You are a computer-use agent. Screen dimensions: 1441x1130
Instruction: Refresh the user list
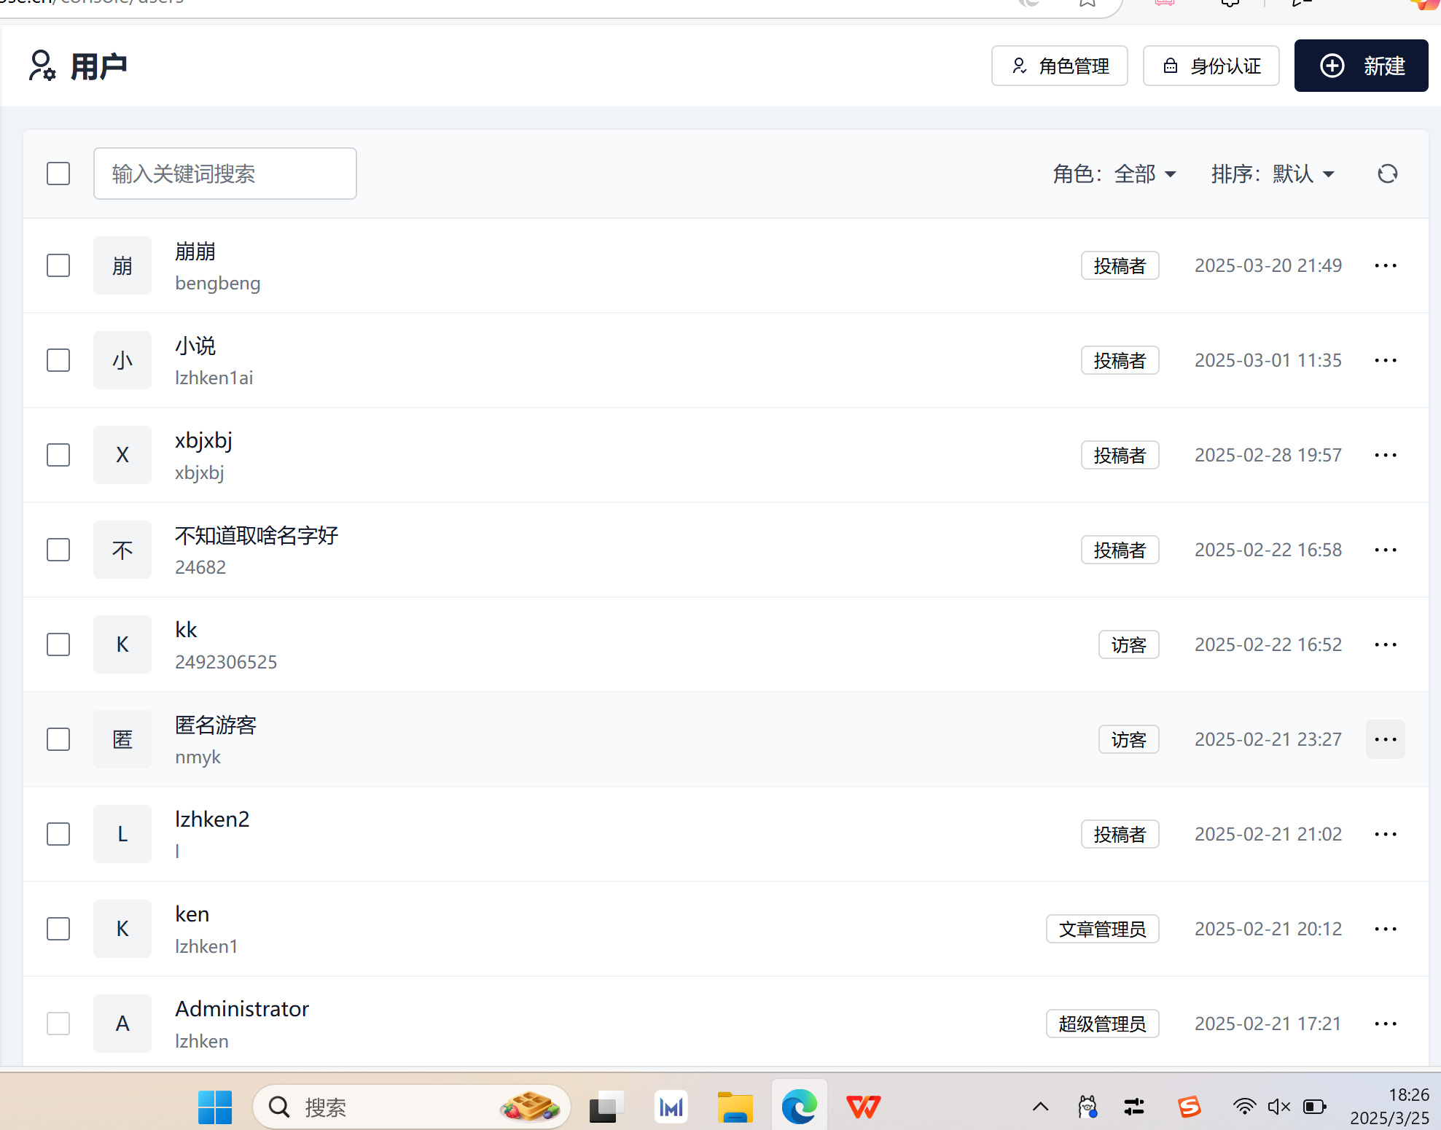[x=1387, y=174]
